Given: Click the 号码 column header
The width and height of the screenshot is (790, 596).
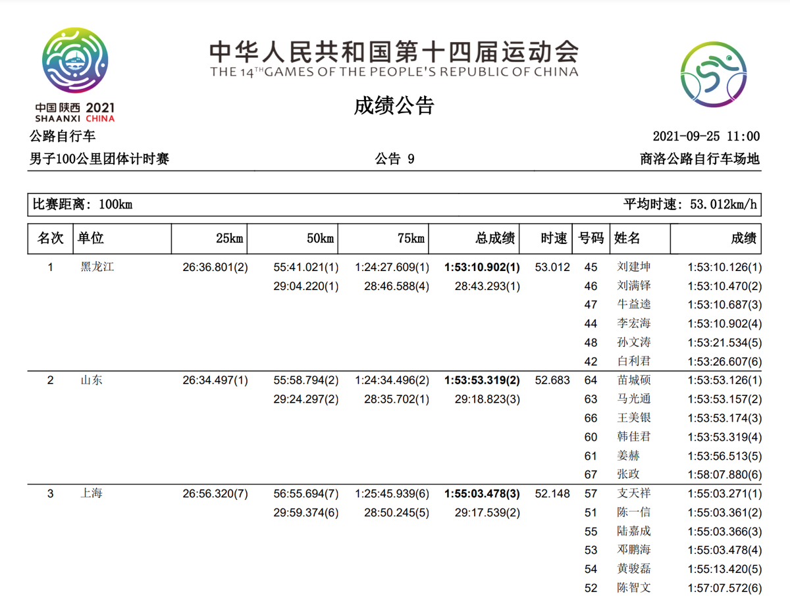Looking at the screenshot, I should pyautogui.click(x=591, y=238).
